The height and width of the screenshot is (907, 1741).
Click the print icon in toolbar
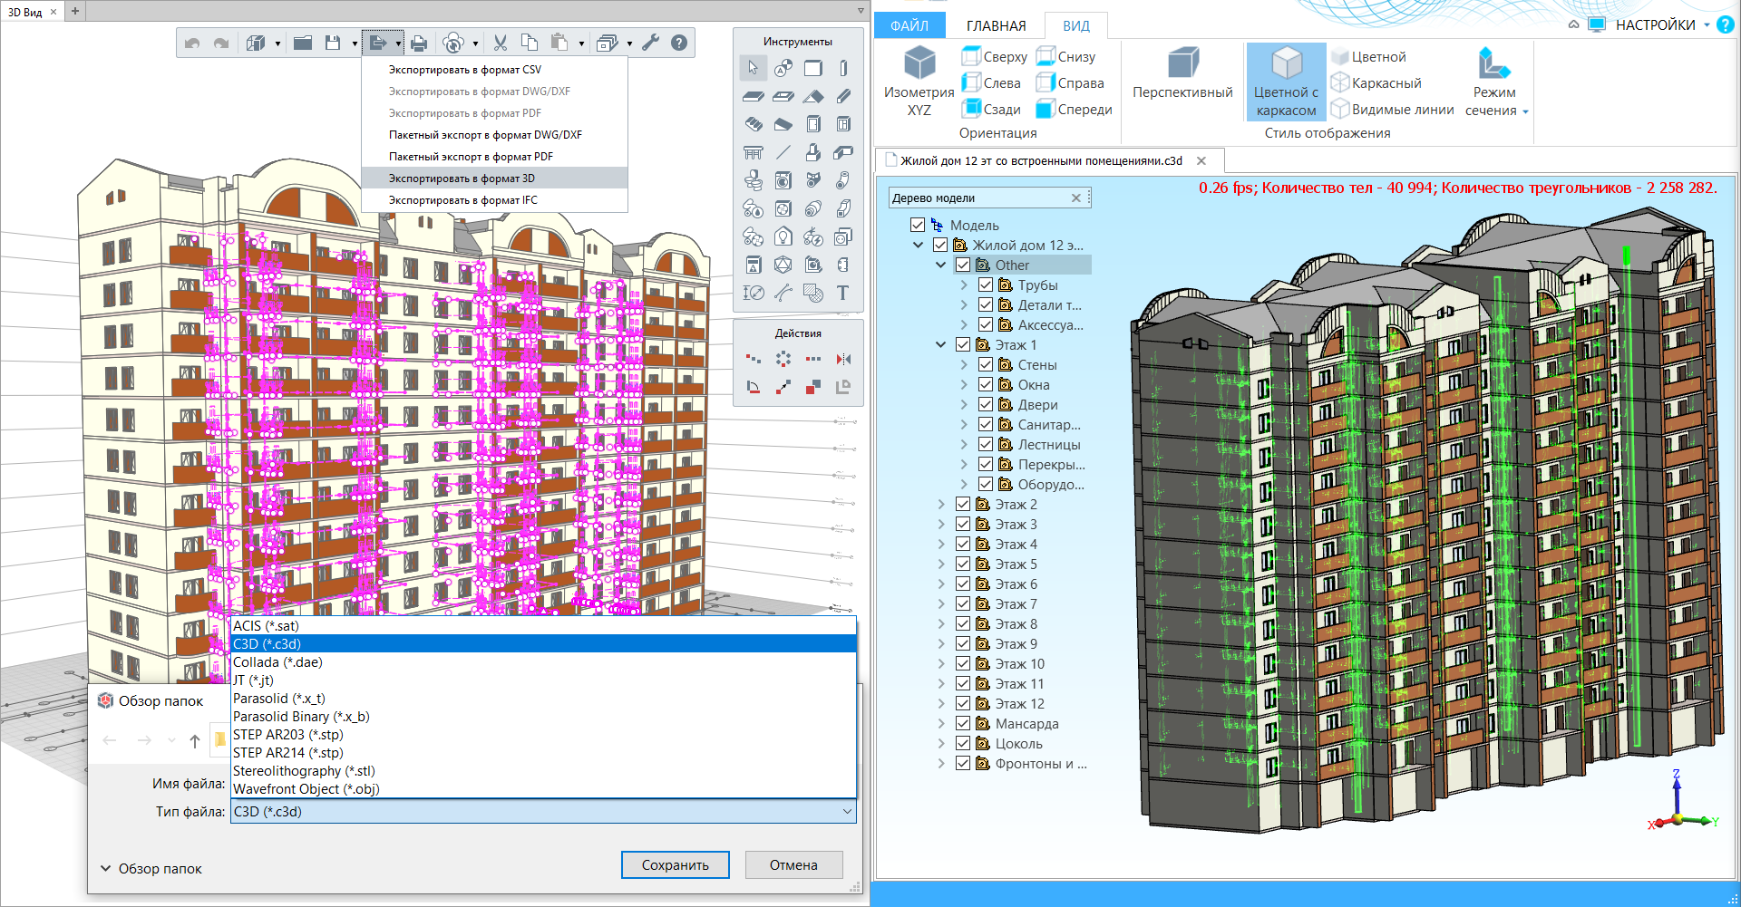pos(418,43)
